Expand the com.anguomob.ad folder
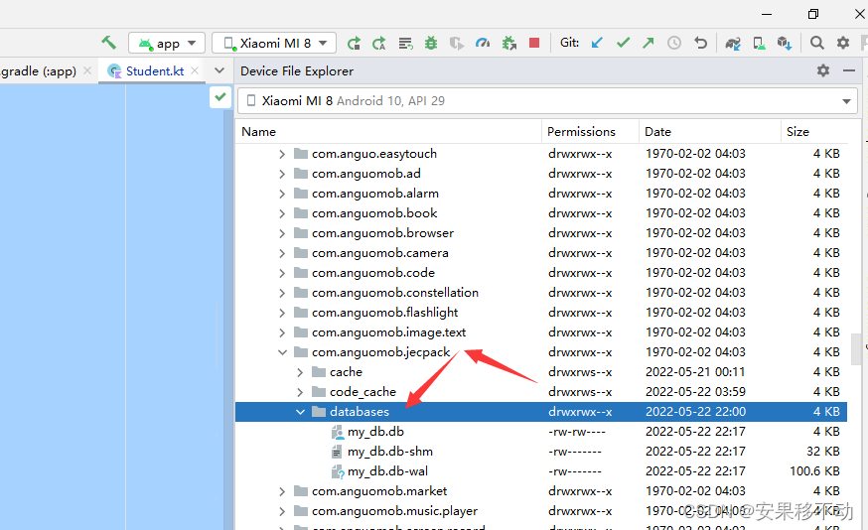This screenshot has height=530, width=868. pos(282,174)
